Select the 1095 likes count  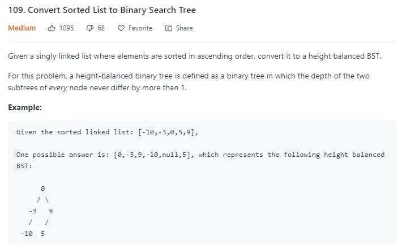pyautogui.click(x=66, y=28)
